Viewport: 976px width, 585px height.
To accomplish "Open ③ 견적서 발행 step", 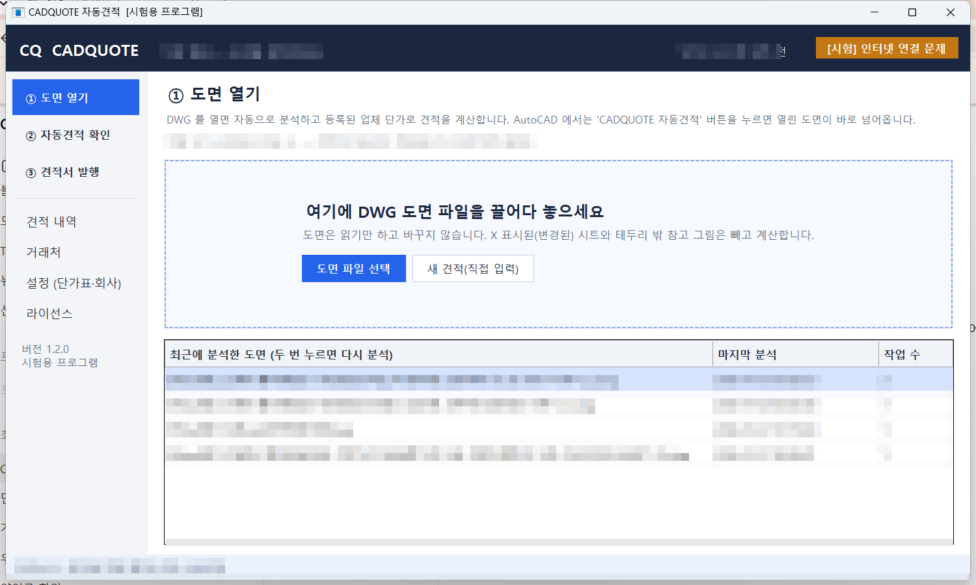I will pos(75,172).
